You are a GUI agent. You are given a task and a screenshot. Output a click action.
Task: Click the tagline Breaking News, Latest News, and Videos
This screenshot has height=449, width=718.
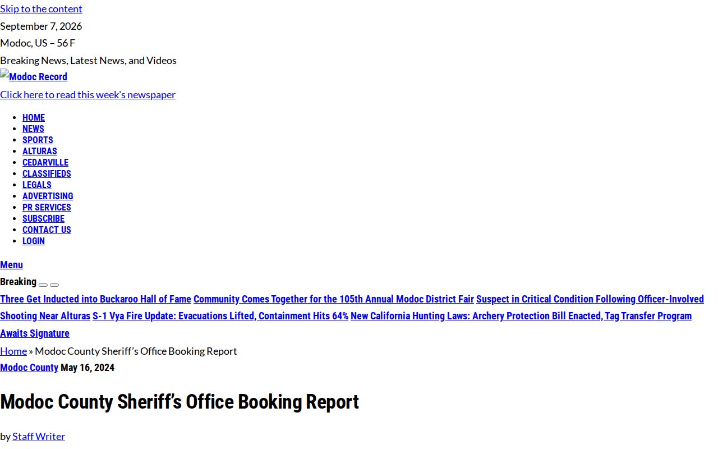(x=88, y=60)
